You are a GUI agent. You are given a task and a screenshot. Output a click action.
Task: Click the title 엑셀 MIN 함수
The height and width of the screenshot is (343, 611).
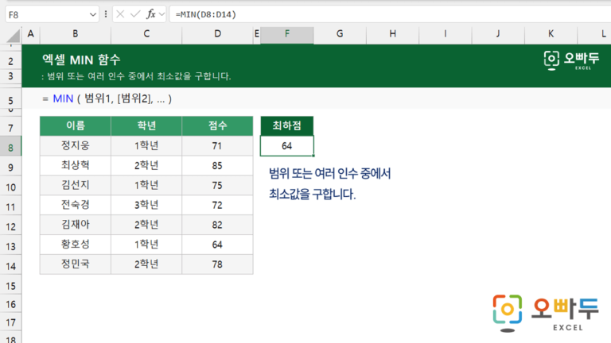[x=81, y=60]
